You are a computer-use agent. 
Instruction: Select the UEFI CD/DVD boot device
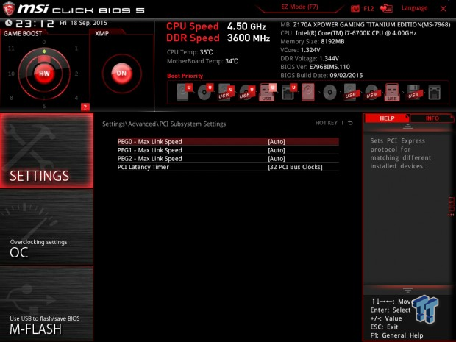206,92
